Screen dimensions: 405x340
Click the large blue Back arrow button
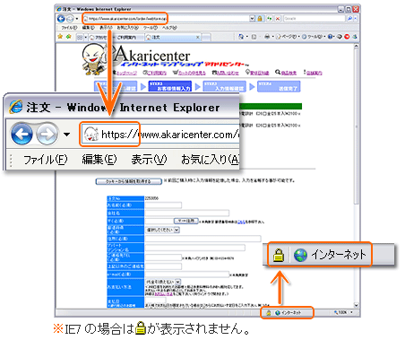tap(22, 134)
